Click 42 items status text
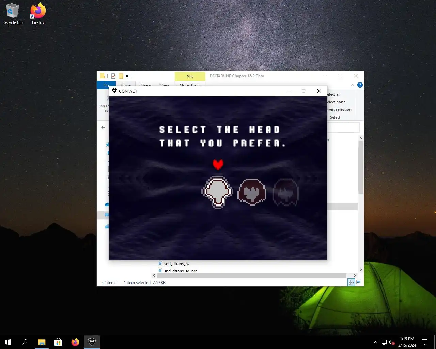 point(109,283)
